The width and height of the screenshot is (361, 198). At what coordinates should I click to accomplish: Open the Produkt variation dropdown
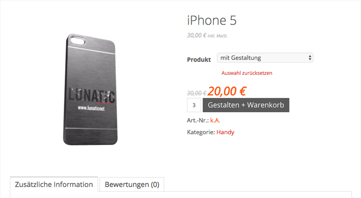click(x=265, y=58)
